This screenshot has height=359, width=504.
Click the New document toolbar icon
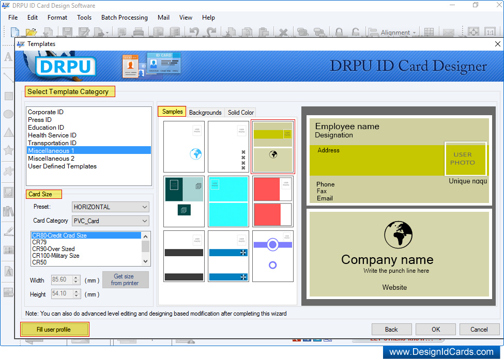point(14,32)
